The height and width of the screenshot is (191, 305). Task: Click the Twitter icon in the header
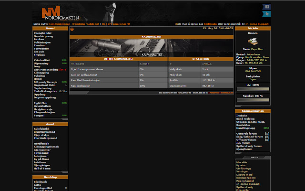pos(267,15)
